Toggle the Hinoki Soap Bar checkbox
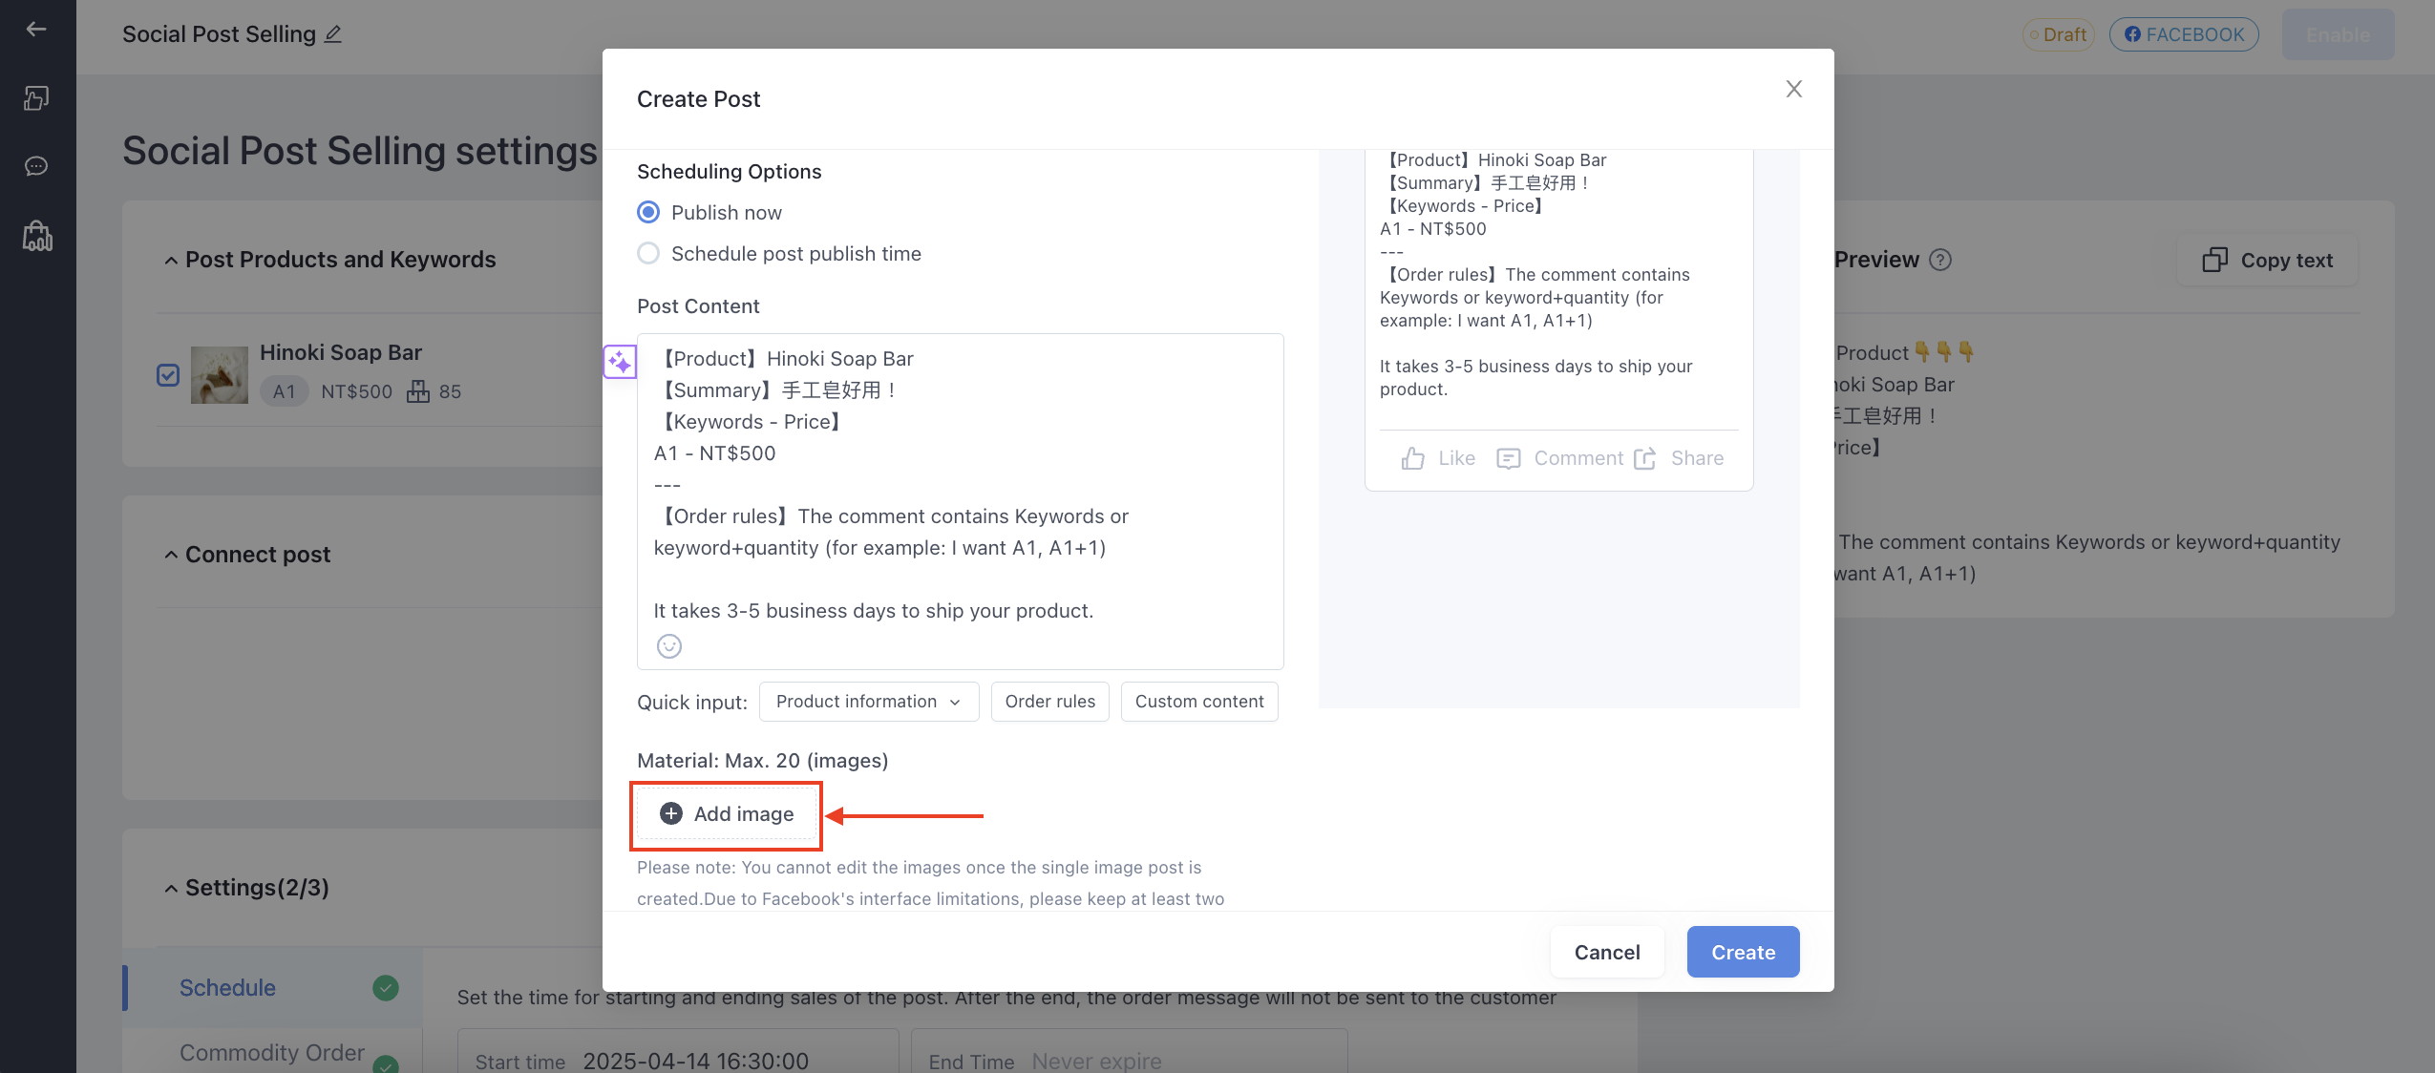2435x1073 pixels. pyautogui.click(x=168, y=375)
